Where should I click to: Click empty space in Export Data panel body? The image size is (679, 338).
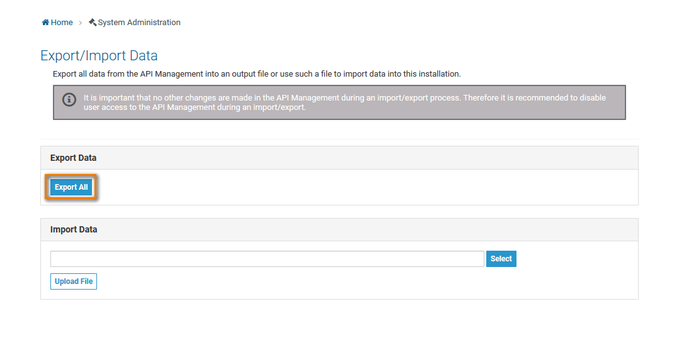tap(365, 187)
